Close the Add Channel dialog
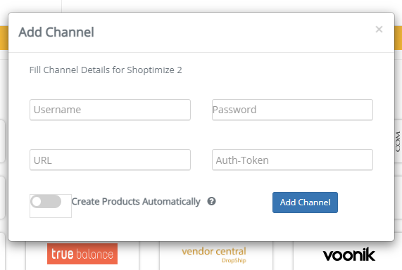Screen dimensions: 402x270 [x=379, y=30]
